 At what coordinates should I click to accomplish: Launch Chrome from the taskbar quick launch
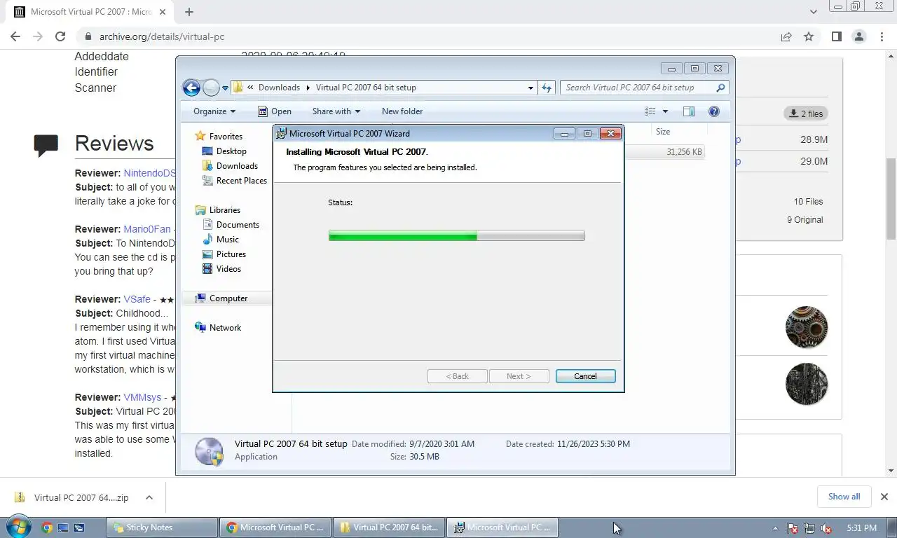tap(47, 527)
